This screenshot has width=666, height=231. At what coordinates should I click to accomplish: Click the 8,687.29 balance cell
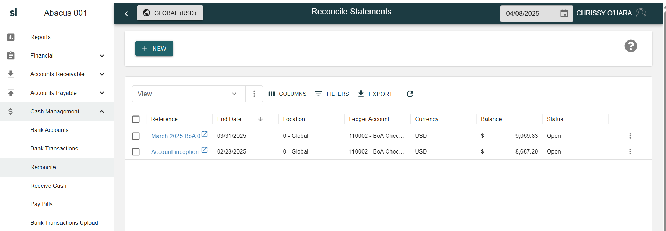click(x=526, y=151)
